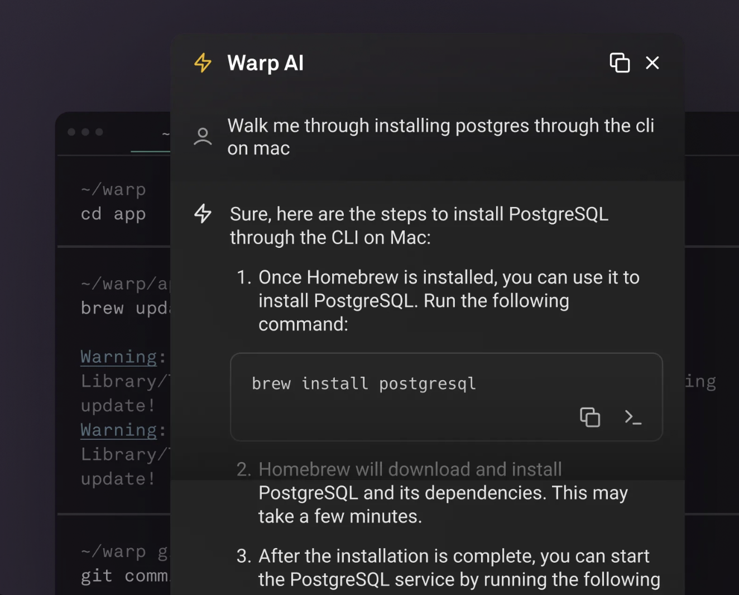Click the user avatar icon beside the prompt
Image resolution: width=739 pixels, height=595 pixels.
pyautogui.click(x=203, y=137)
